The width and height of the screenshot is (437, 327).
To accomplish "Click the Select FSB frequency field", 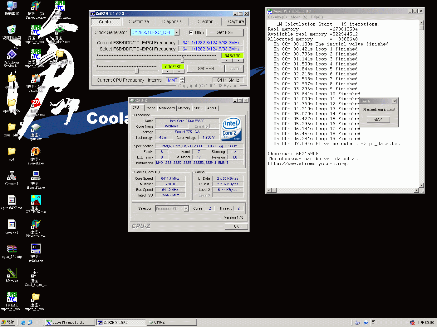I will click(x=211, y=49).
